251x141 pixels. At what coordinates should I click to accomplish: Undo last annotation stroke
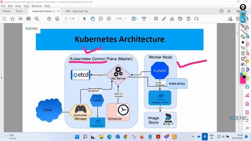(x=243, y=48)
